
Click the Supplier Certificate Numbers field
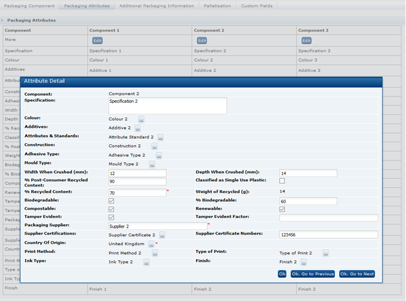pyautogui.click(x=329, y=235)
